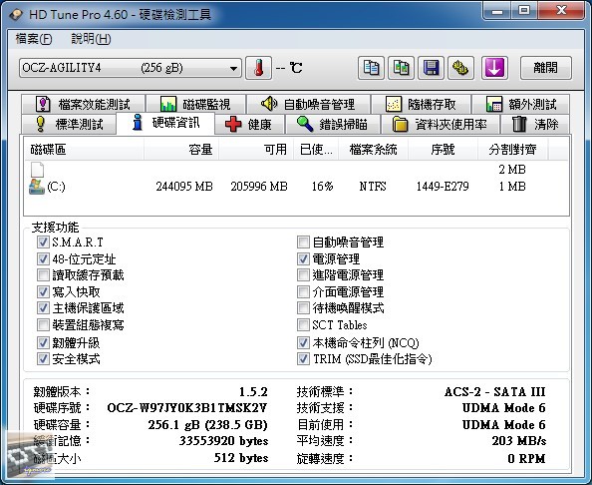Click the thermometer temperature icon
Image resolution: width=592 pixels, height=485 pixels.
pyautogui.click(x=258, y=68)
